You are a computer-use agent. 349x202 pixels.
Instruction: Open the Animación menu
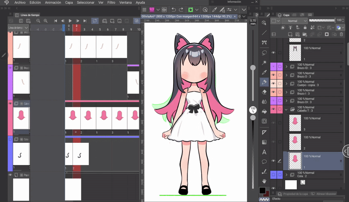[53, 3]
